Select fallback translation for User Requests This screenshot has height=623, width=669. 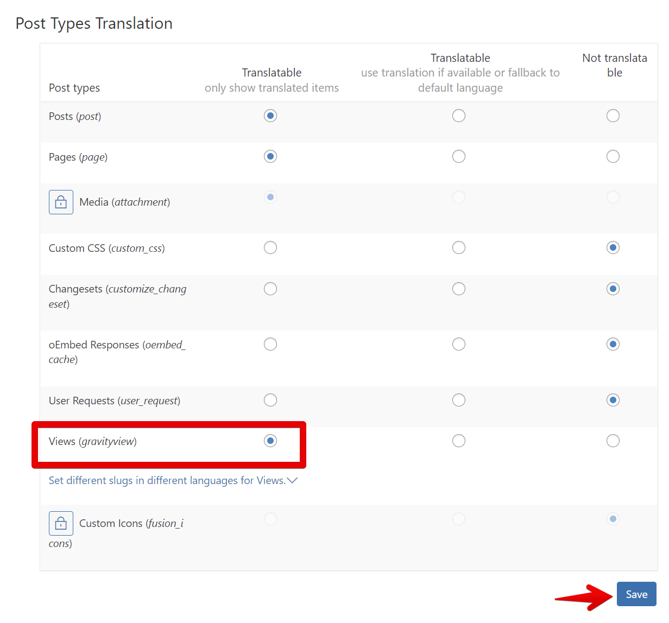tap(459, 400)
